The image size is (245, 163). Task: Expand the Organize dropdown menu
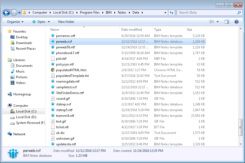click(x=15, y=22)
